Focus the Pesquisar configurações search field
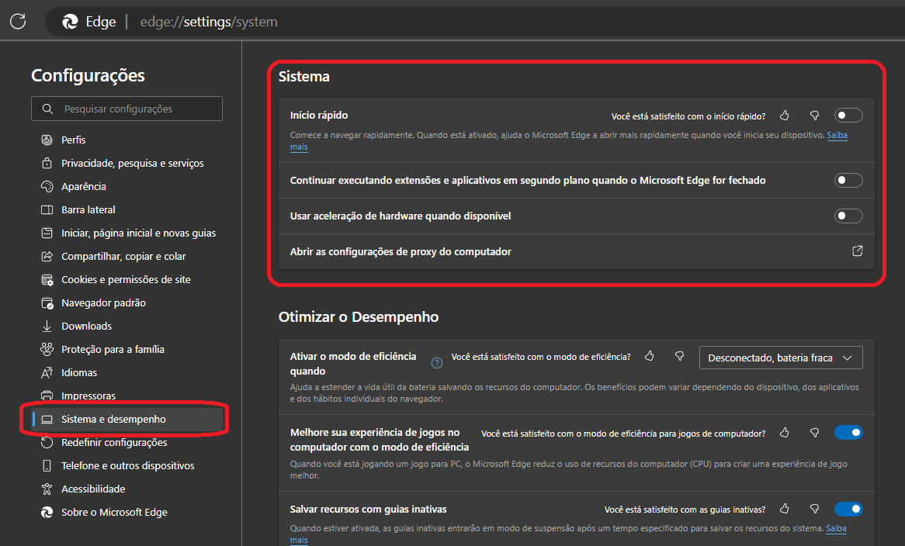This screenshot has height=546, width=905. (127, 109)
